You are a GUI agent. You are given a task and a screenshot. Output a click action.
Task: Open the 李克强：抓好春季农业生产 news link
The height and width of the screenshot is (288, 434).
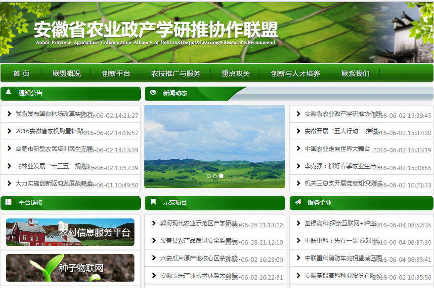(x=341, y=166)
